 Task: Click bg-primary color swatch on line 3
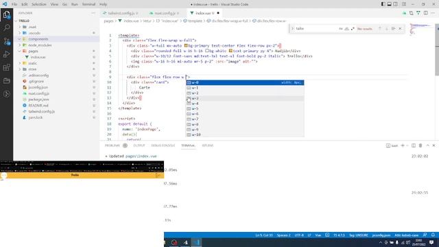(x=186, y=45)
